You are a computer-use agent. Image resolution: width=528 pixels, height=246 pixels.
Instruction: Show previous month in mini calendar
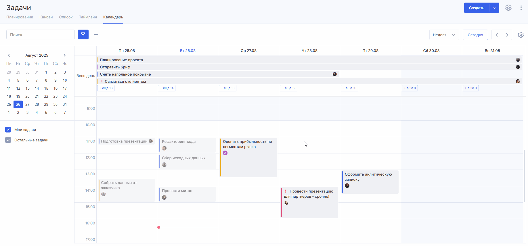(9, 55)
